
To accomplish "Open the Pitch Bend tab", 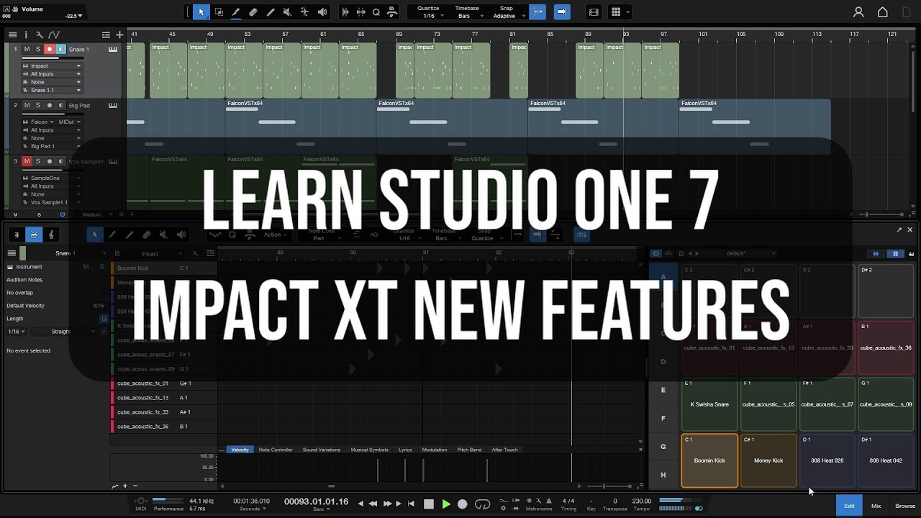I will tap(469, 450).
